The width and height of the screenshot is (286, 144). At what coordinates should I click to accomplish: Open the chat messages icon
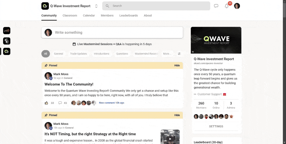pos(216,6)
